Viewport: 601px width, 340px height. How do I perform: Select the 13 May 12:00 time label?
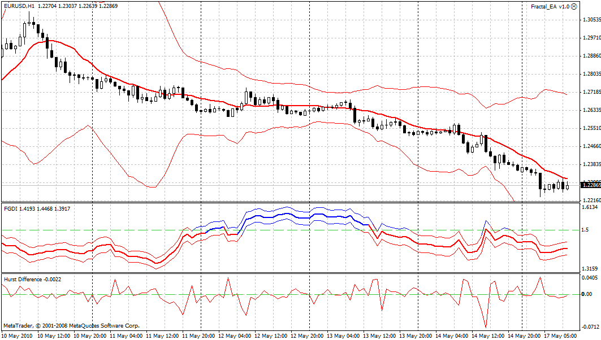(379, 336)
